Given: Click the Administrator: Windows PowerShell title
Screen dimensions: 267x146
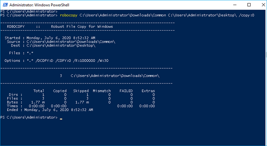Looking at the screenshot, I should click(39, 5).
